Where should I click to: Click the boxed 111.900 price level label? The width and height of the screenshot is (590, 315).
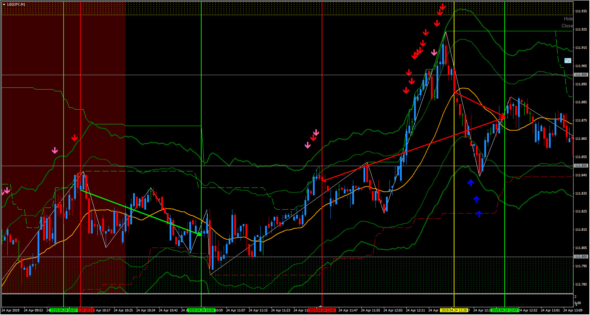click(x=581, y=75)
